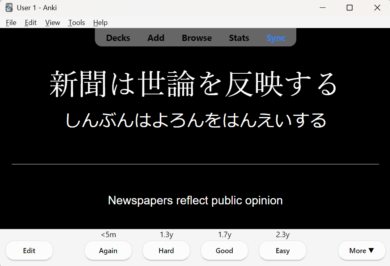Viewport: 390px width, 266px height.
Task: Rate the card as Again
Action: [x=108, y=250]
